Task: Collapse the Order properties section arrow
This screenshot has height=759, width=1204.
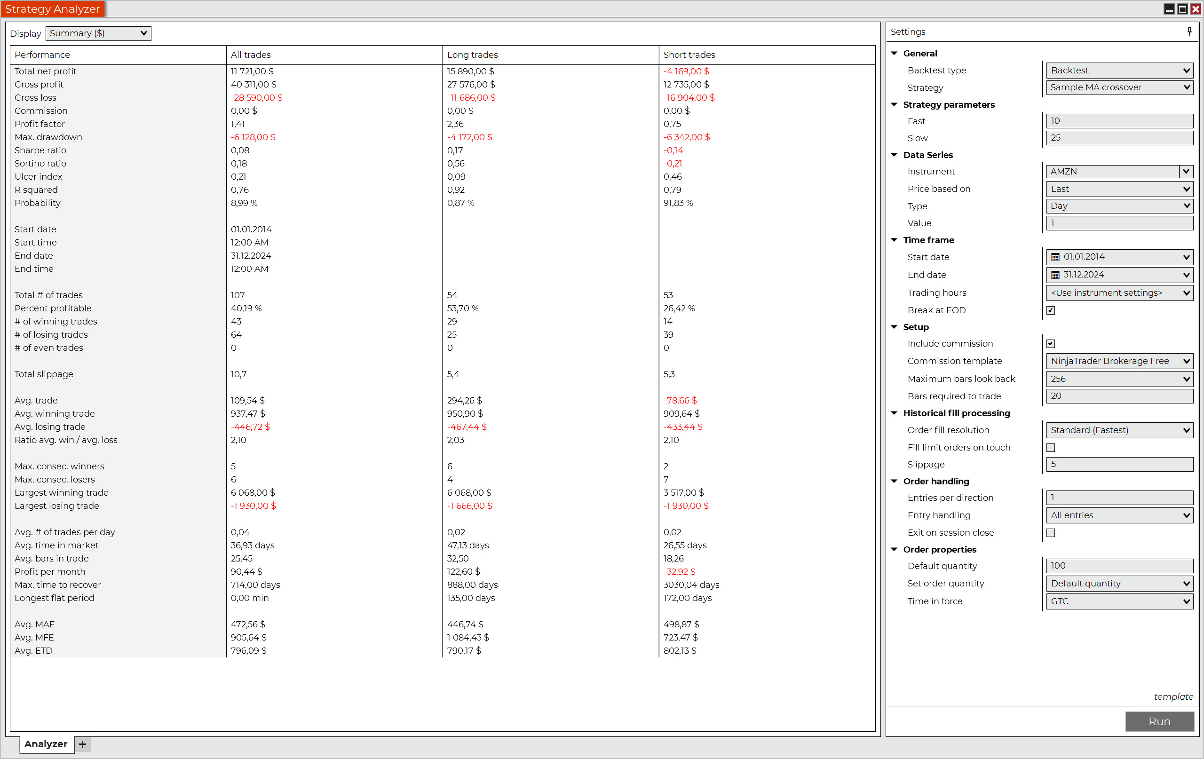Action: pyautogui.click(x=895, y=549)
